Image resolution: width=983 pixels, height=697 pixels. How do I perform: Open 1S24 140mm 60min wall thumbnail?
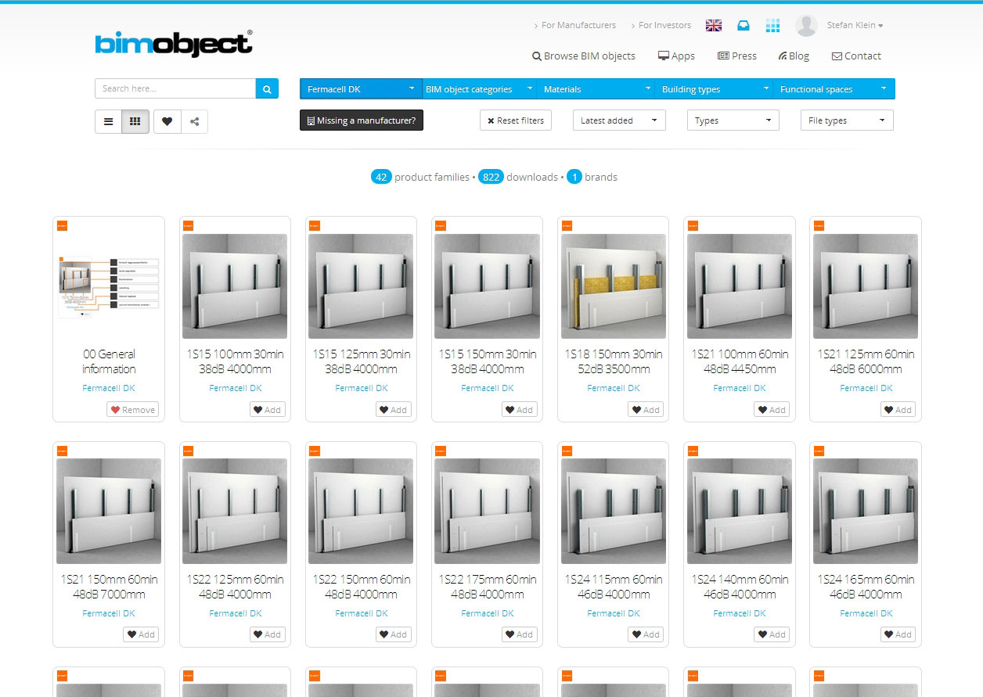(x=740, y=512)
